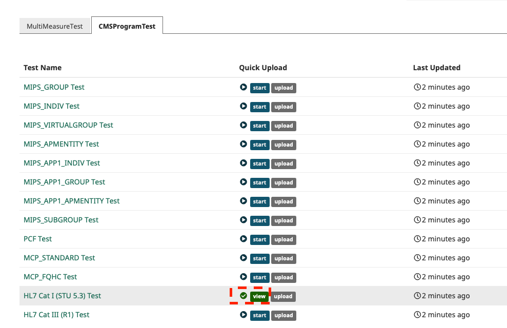Image resolution: width=507 pixels, height=328 pixels.
Task: Select the CMSProgramTest tab
Action: [127, 26]
